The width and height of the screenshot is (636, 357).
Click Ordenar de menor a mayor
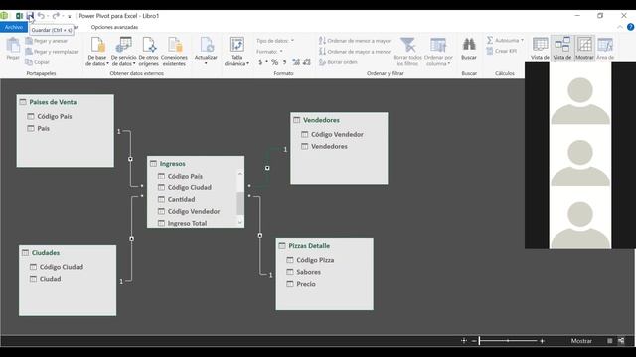(x=355, y=41)
